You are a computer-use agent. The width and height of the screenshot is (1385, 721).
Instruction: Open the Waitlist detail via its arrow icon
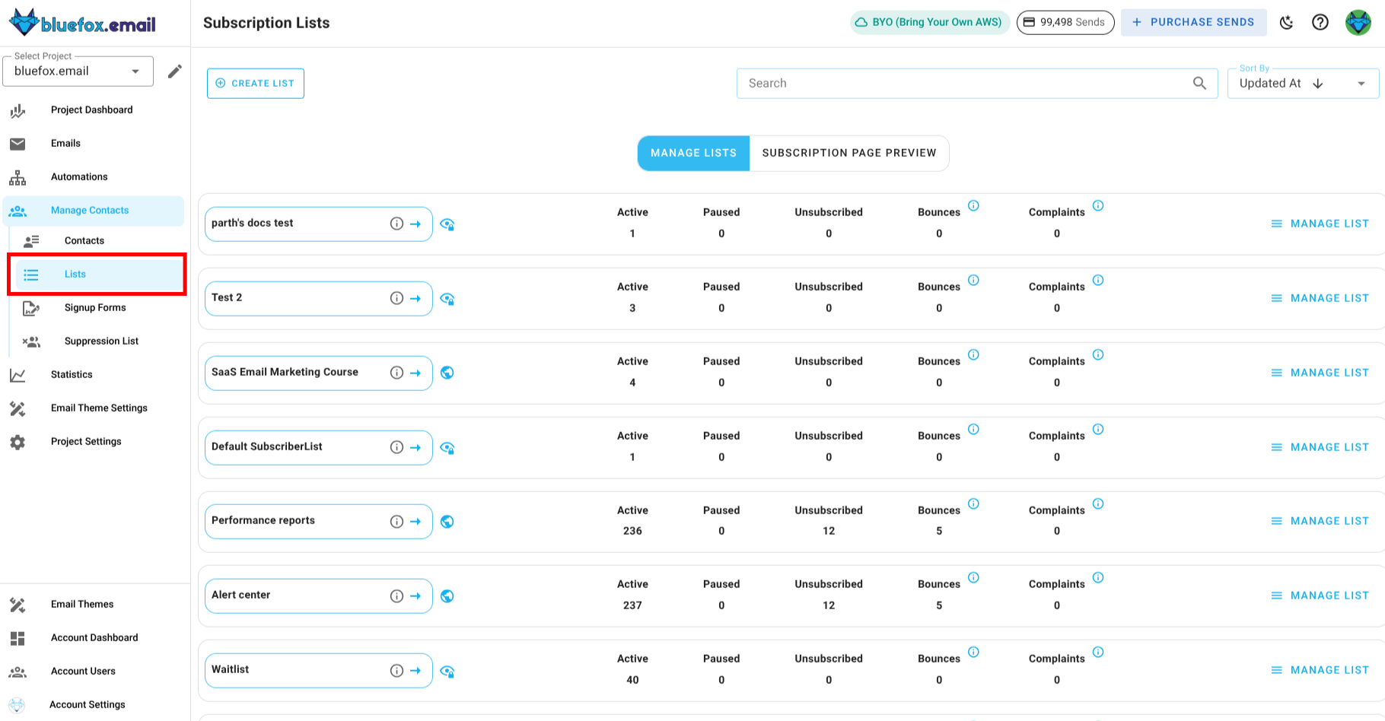point(416,670)
